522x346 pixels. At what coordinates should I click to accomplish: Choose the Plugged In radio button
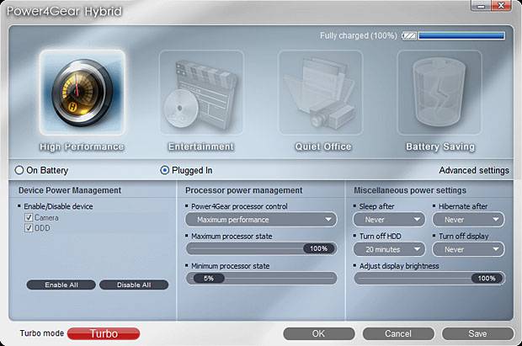coord(164,170)
